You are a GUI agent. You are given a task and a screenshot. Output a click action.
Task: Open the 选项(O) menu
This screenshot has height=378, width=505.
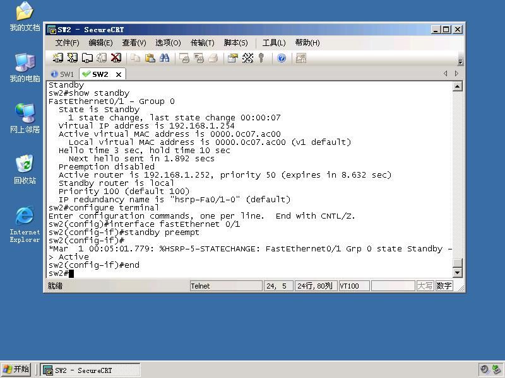coord(168,43)
